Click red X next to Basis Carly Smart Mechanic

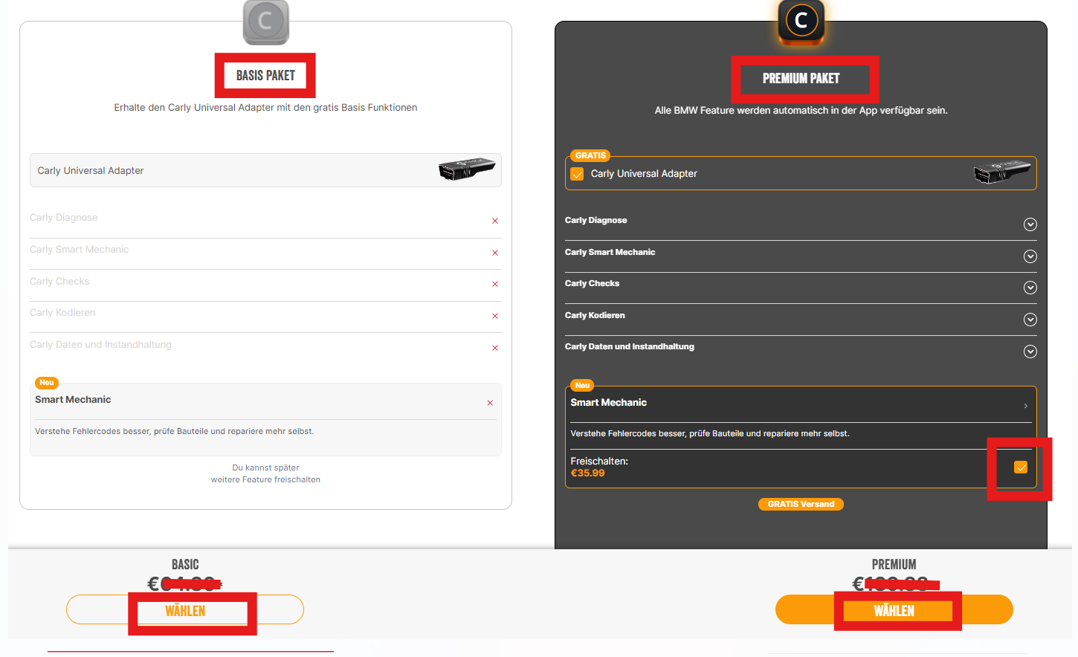pyautogui.click(x=495, y=253)
